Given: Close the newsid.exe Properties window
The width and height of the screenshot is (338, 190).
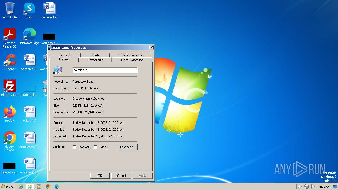Looking at the screenshot, I should tap(152, 47).
